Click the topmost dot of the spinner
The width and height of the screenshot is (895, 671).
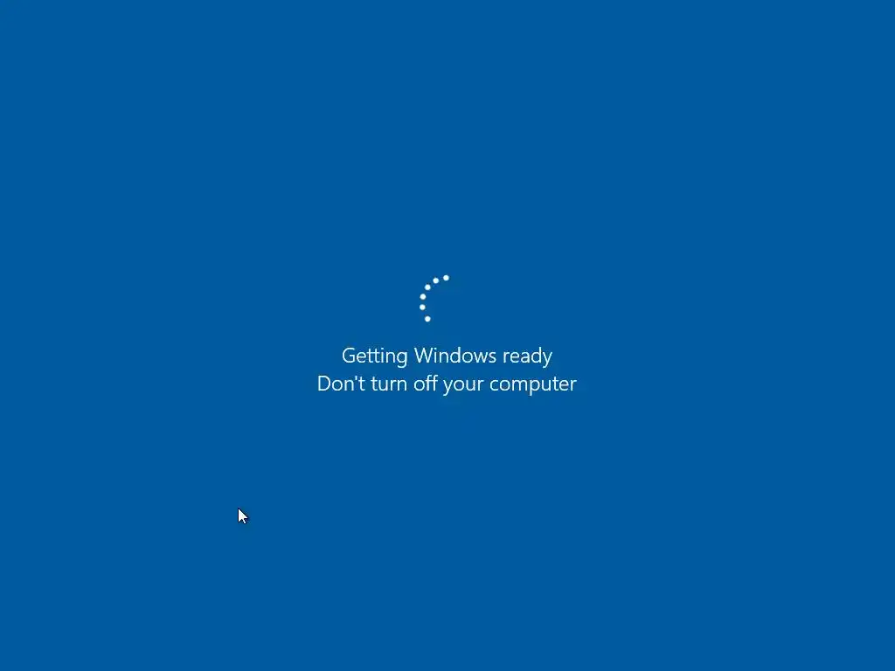pyautogui.click(x=446, y=278)
